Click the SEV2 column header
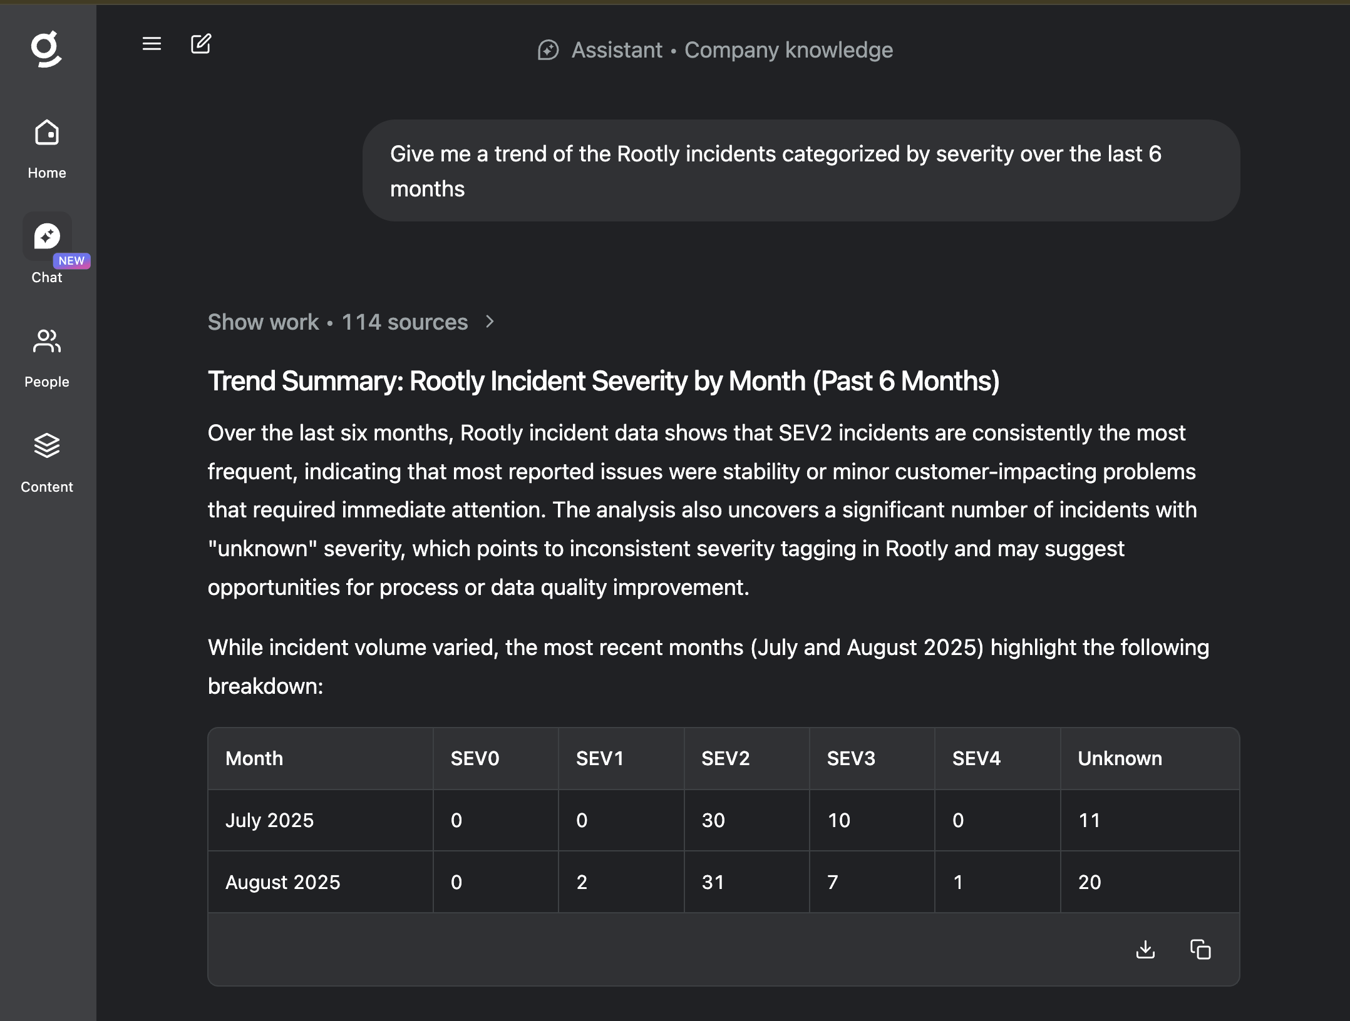Screen dimensions: 1350x1021 725,758
